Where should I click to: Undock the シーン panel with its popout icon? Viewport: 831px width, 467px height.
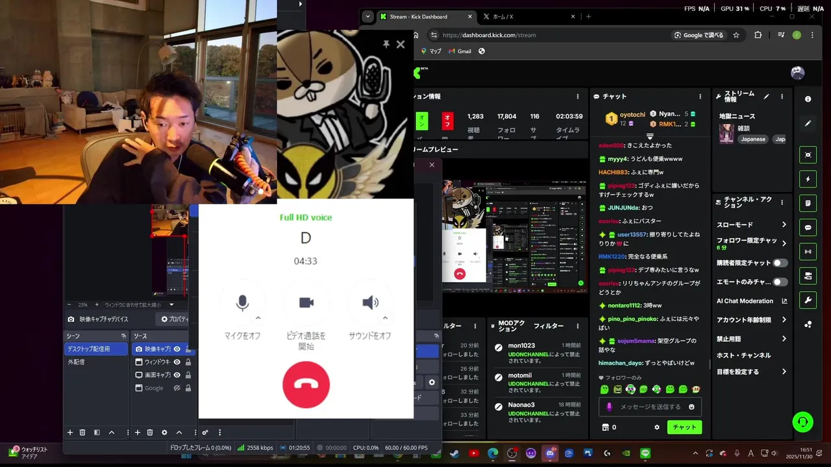[123, 336]
